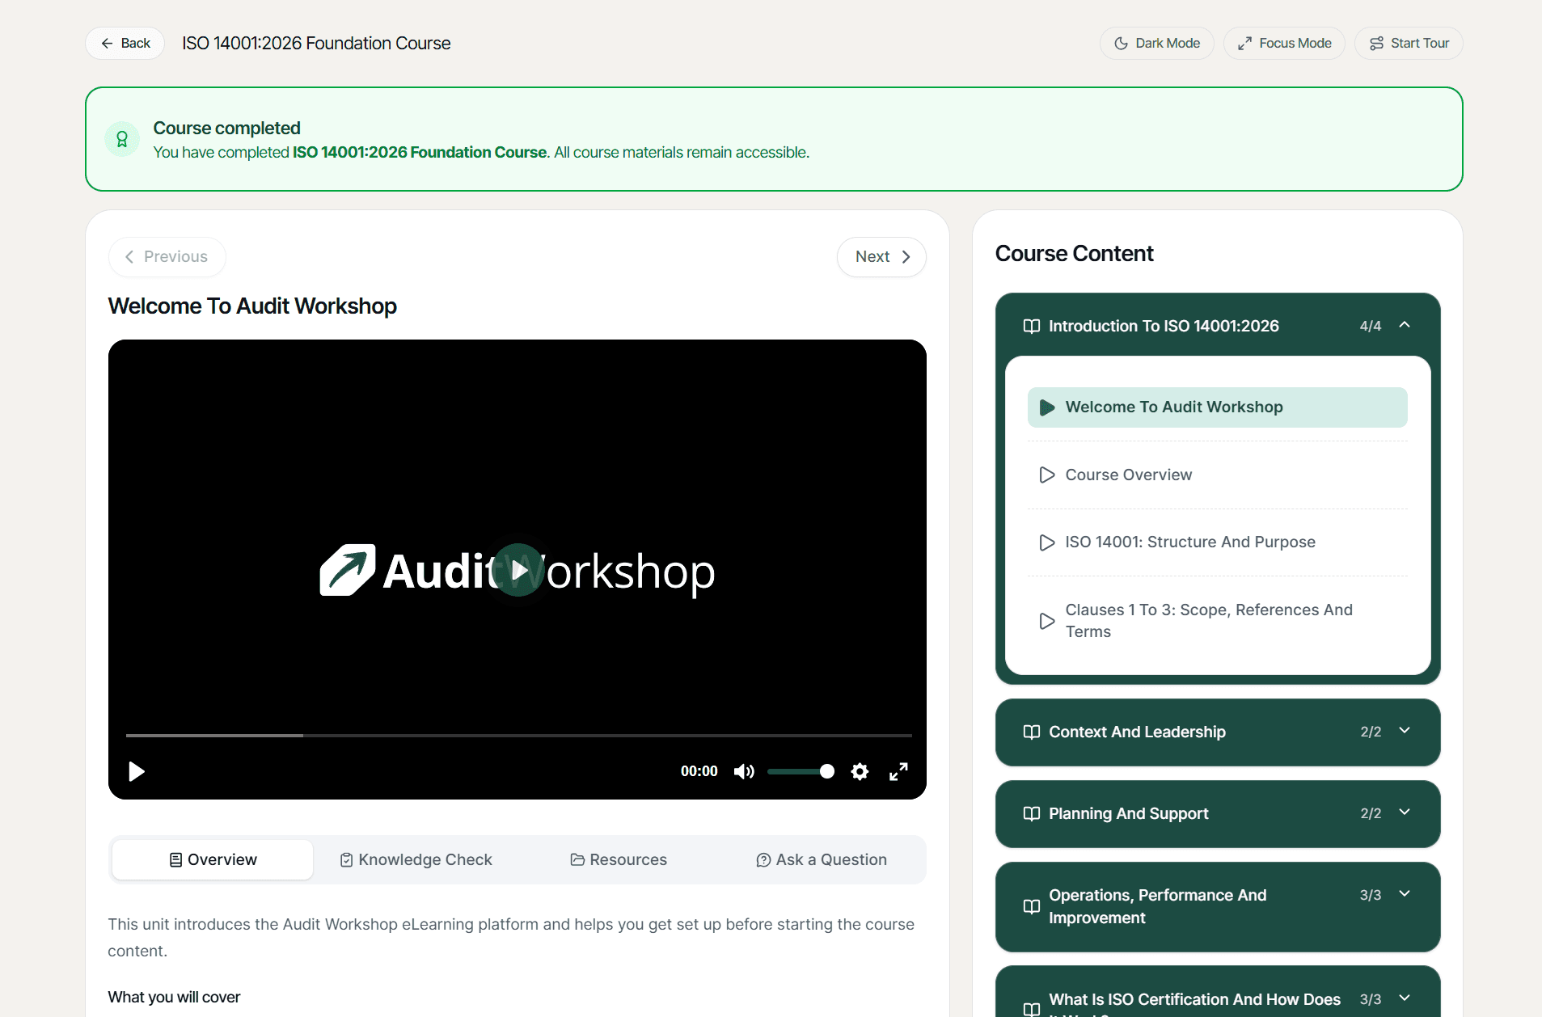1542x1017 pixels.
Task: Select the Welcome To Audit Workshop lesson
Action: [1217, 407]
